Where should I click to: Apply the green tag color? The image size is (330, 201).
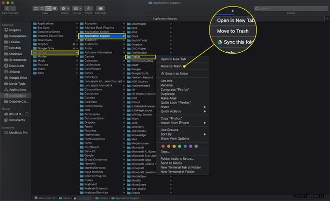180,146
